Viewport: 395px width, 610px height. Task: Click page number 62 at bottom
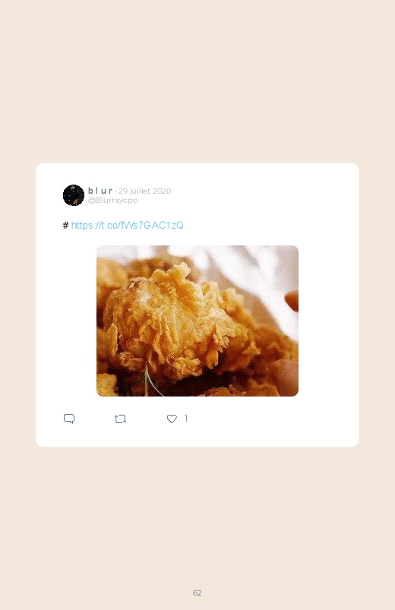[197, 593]
